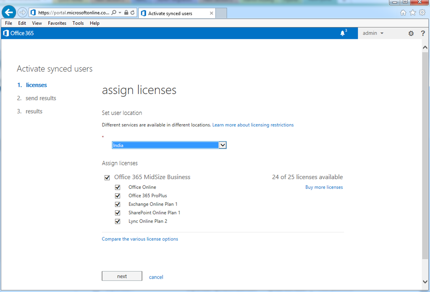Open the browser Tools gear icon
The width and height of the screenshot is (430, 292).
coord(422,13)
